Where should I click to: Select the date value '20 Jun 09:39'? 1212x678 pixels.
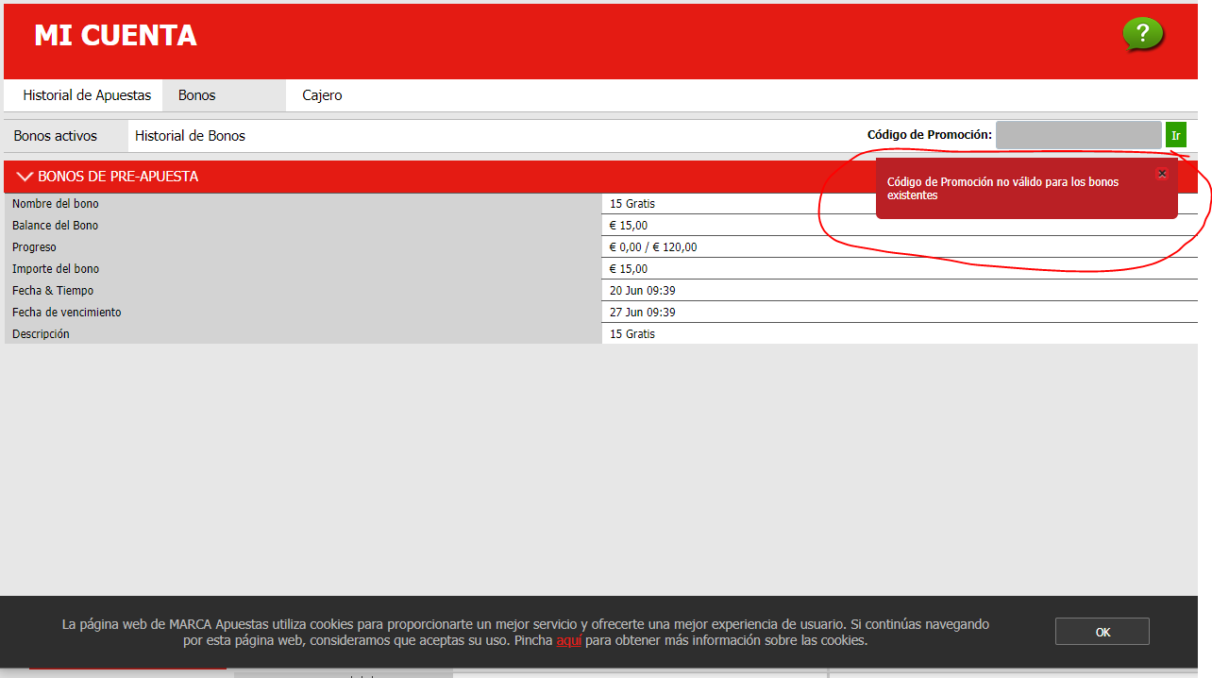(x=643, y=291)
